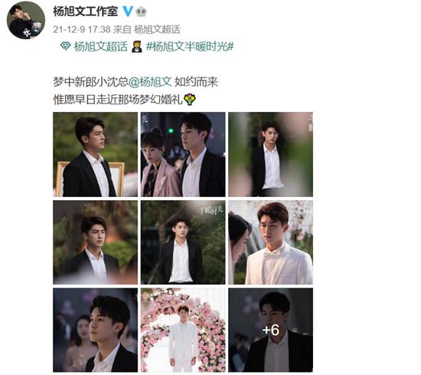This screenshot has height=375, width=421.
Task: Open the 杨旭文超话 source link beside timestamp
Action: [157, 29]
